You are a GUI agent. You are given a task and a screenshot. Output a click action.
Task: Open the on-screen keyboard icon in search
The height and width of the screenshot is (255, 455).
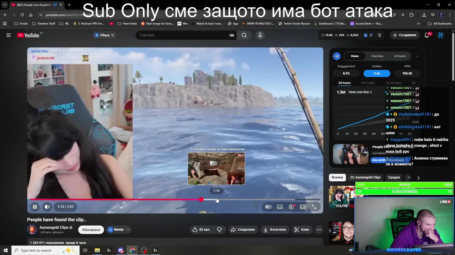[232, 35]
